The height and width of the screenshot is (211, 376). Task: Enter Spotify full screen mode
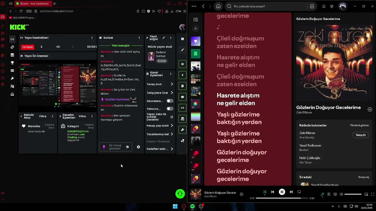pyautogui.click(x=372, y=194)
